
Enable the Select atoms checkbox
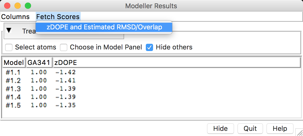point(9,47)
